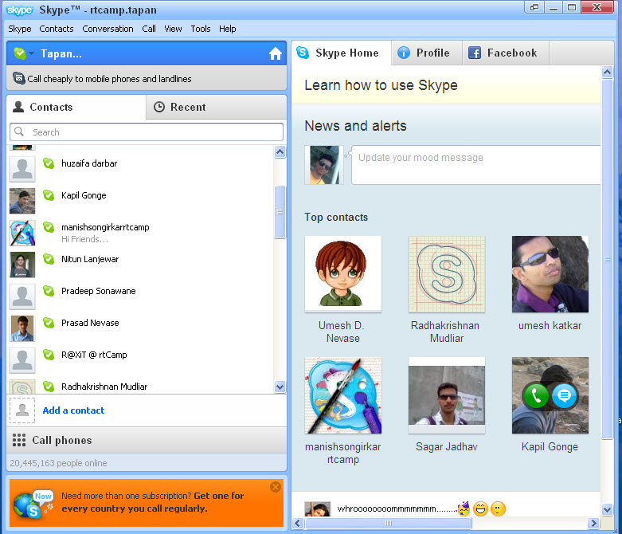Click the call cheaply to mobile phones banner

click(x=109, y=79)
